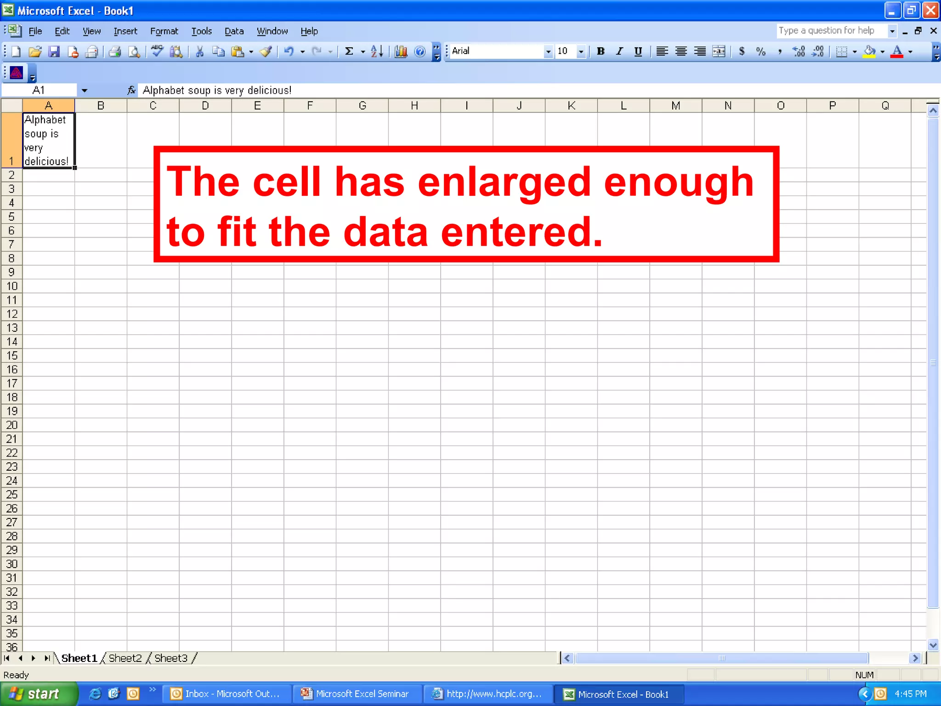Open Print Preview from the toolbar
941x706 pixels.
(134, 51)
